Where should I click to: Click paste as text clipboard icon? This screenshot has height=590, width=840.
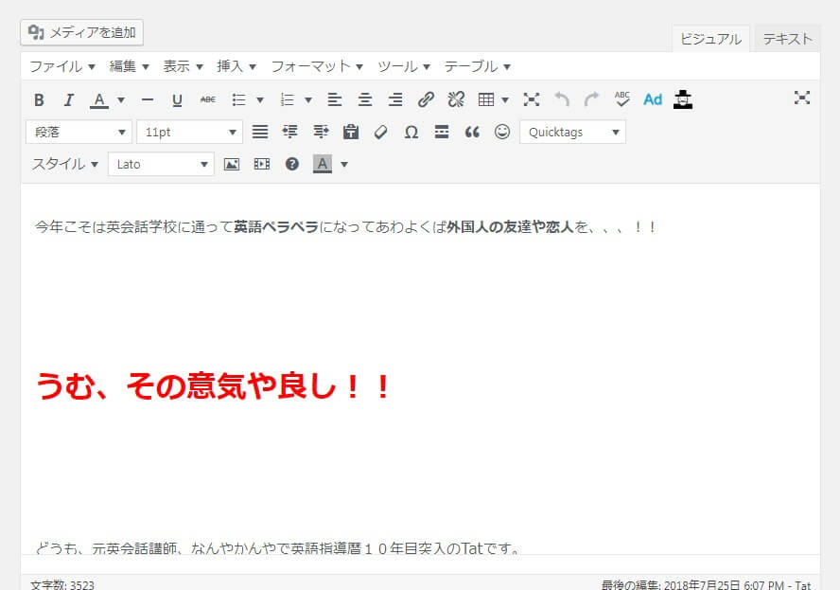click(x=351, y=132)
